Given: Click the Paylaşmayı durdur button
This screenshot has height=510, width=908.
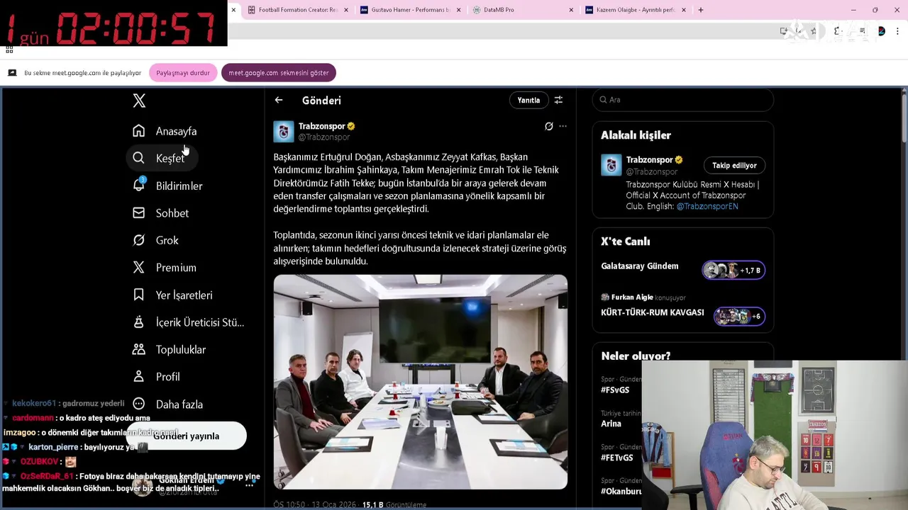Looking at the screenshot, I should coord(183,73).
